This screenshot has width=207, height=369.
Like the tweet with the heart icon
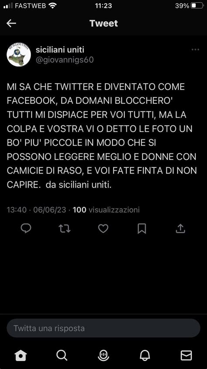103,228
